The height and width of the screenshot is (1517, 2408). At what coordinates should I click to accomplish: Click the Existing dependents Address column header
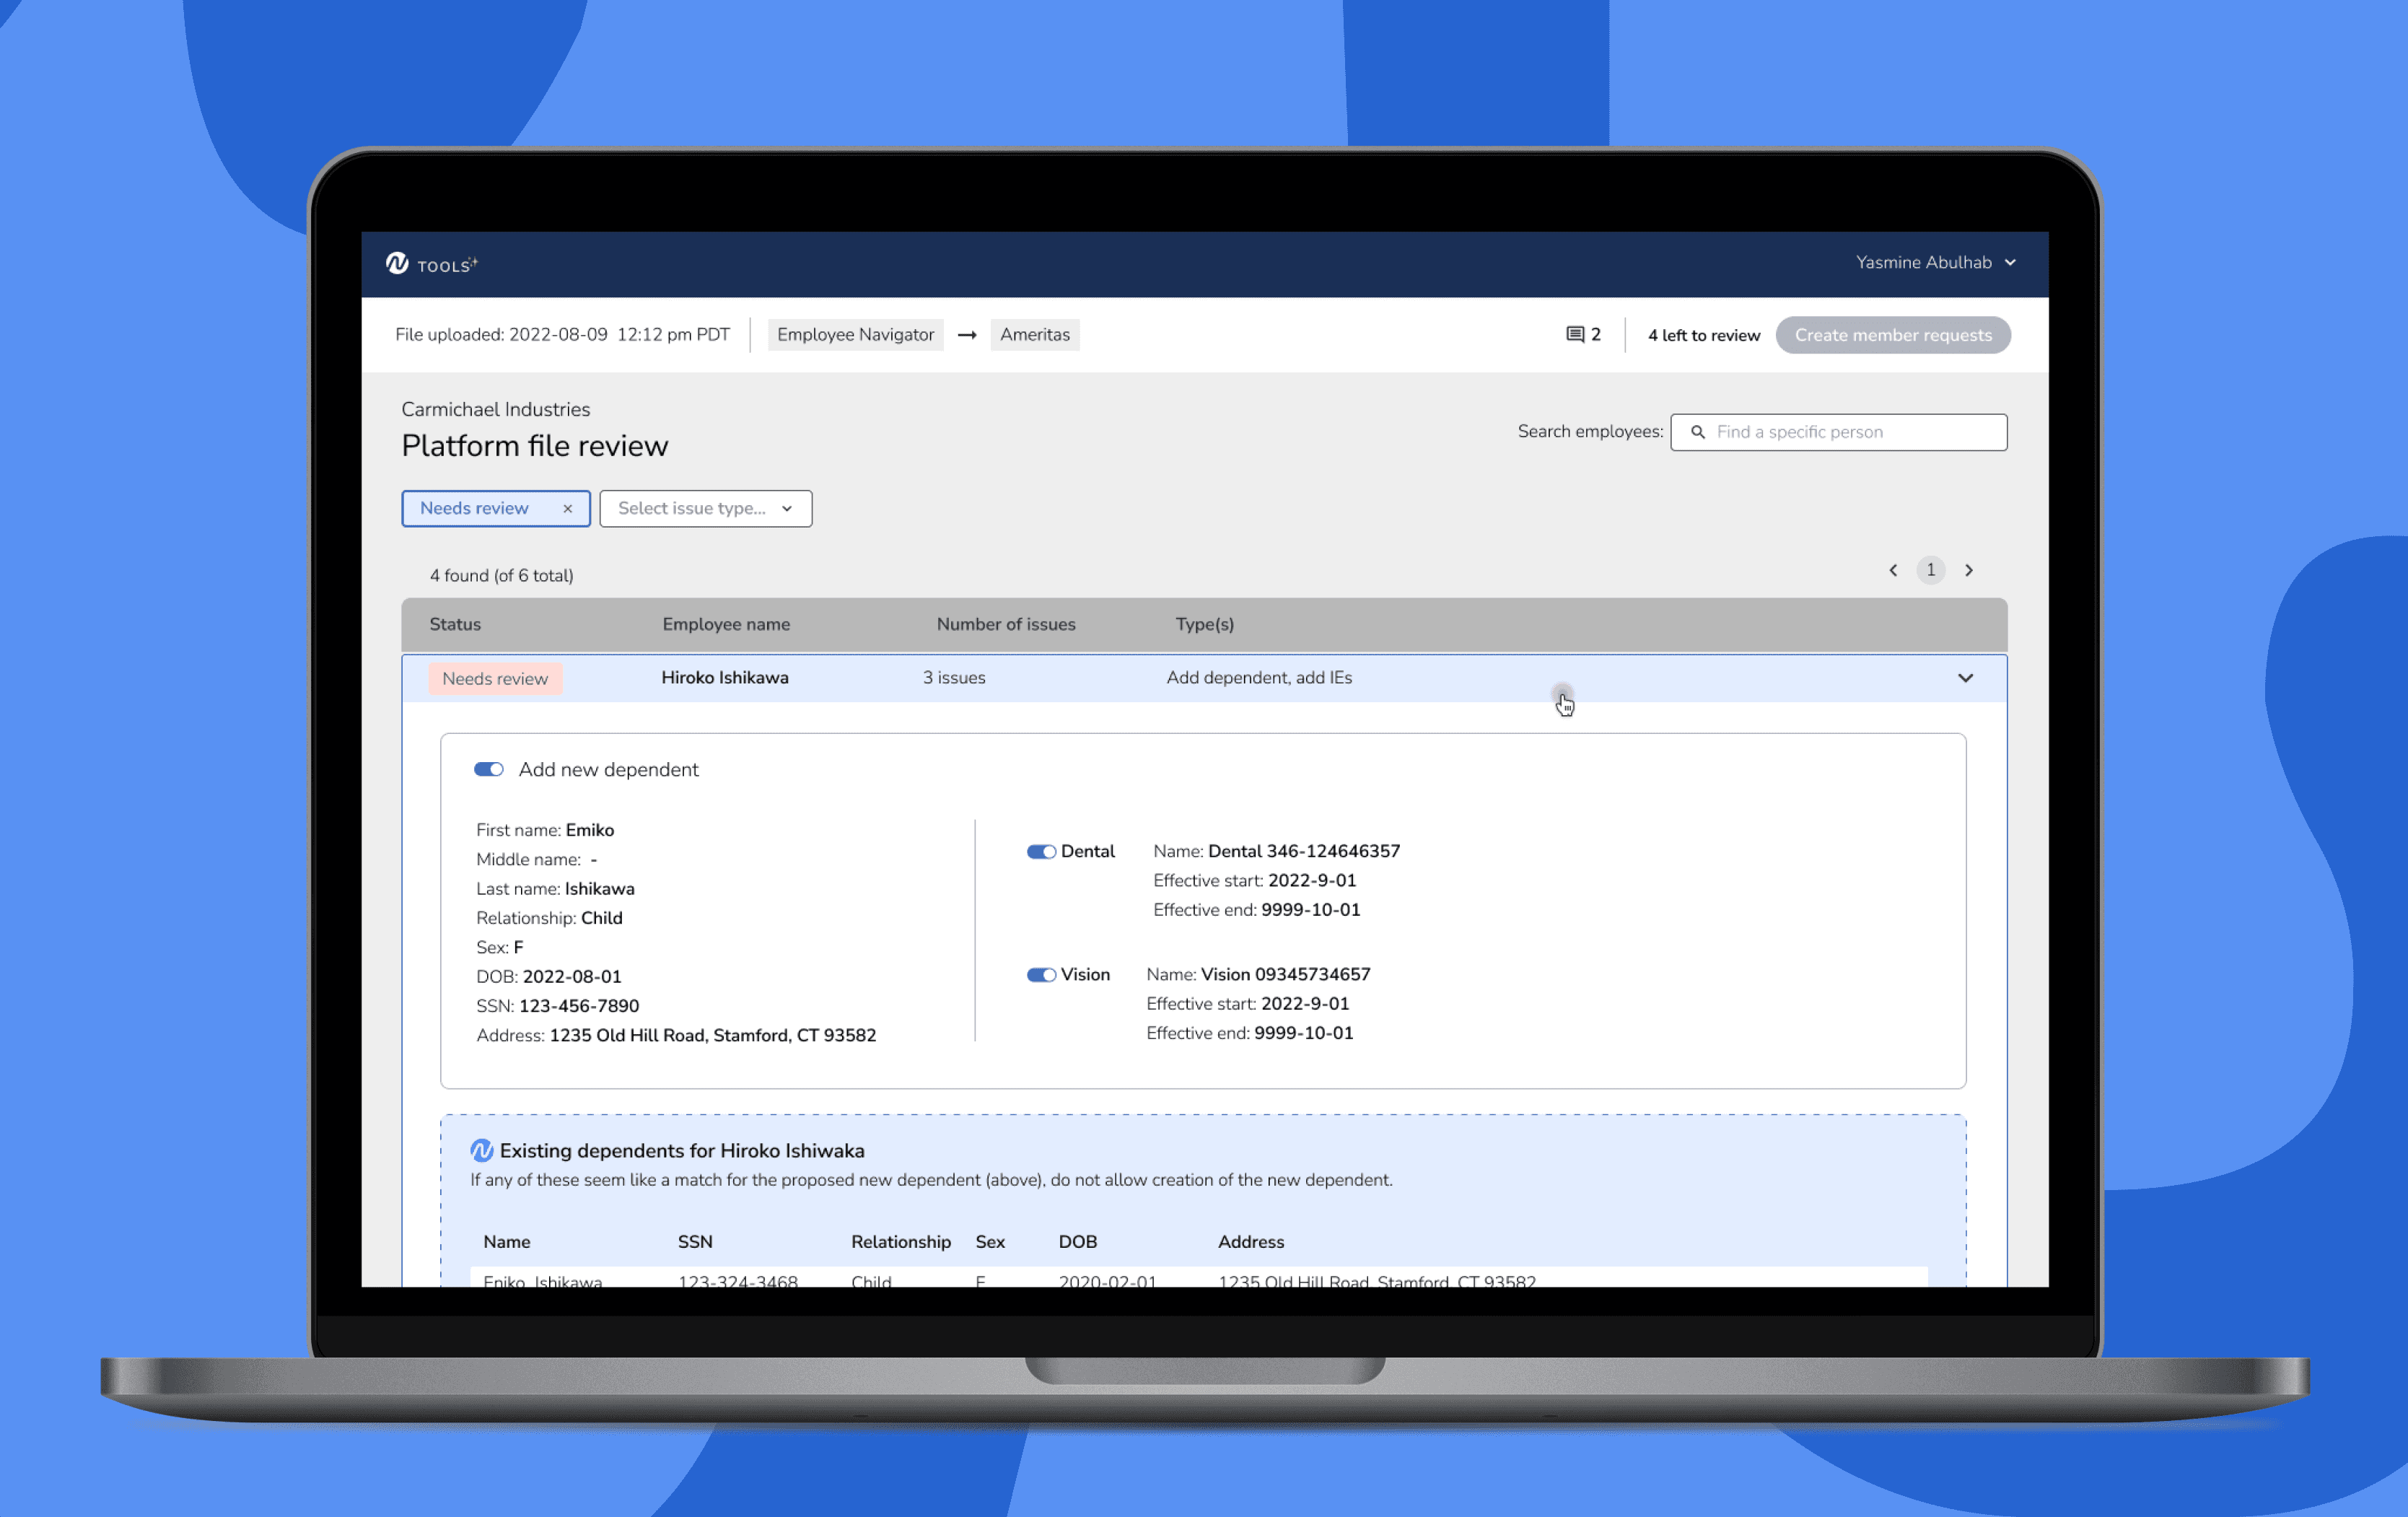1251,1242
